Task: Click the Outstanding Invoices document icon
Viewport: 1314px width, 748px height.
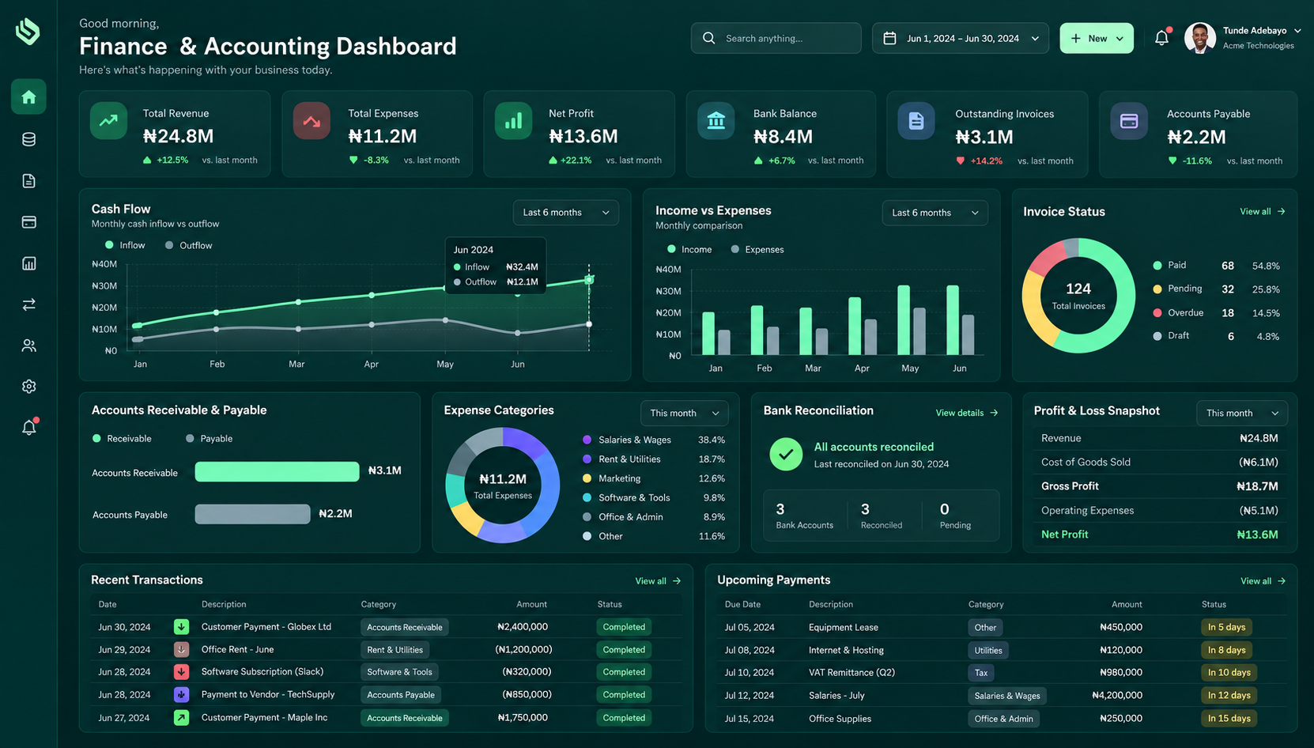Action: (916, 121)
